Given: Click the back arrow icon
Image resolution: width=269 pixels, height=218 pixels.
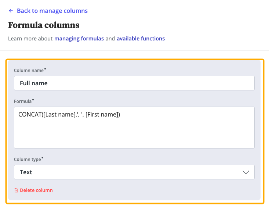Looking at the screenshot, I should coord(11,11).
